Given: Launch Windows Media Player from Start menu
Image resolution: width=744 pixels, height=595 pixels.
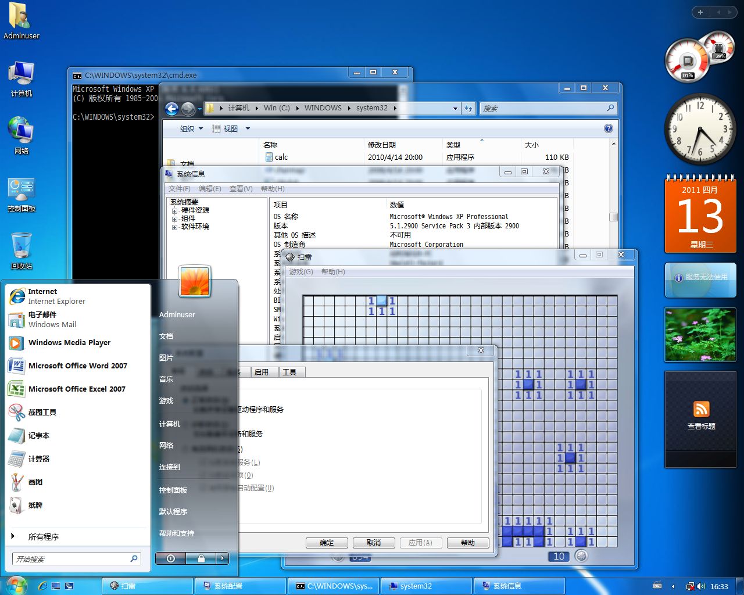Looking at the screenshot, I should pyautogui.click(x=78, y=343).
